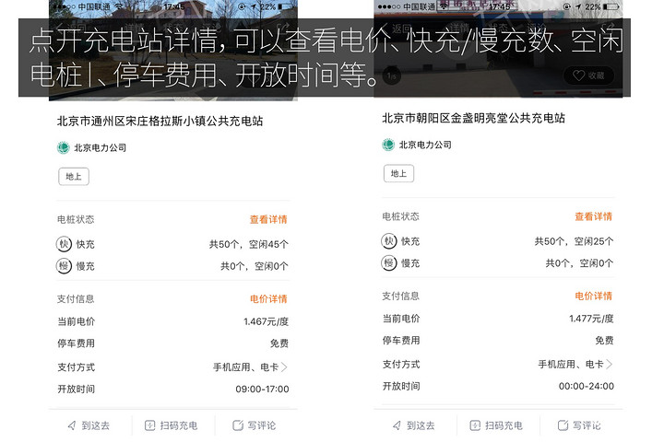Click the 慢 slow-charge icon on 宋庄格拉斯小镇 screen
664x442 pixels.
click(x=64, y=266)
